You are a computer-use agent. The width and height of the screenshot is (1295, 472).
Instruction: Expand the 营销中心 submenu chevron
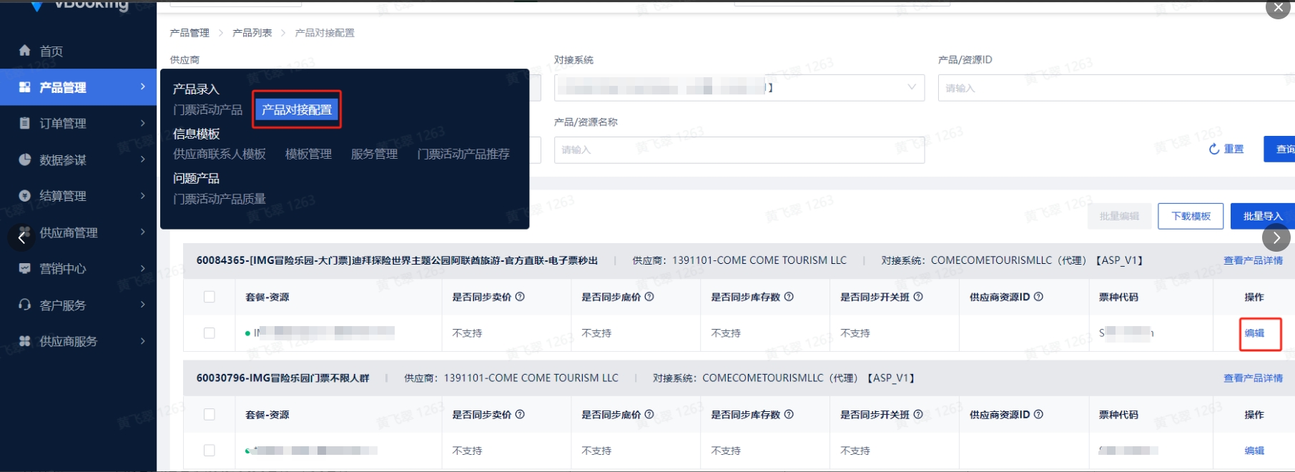pyautogui.click(x=143, y=268)
